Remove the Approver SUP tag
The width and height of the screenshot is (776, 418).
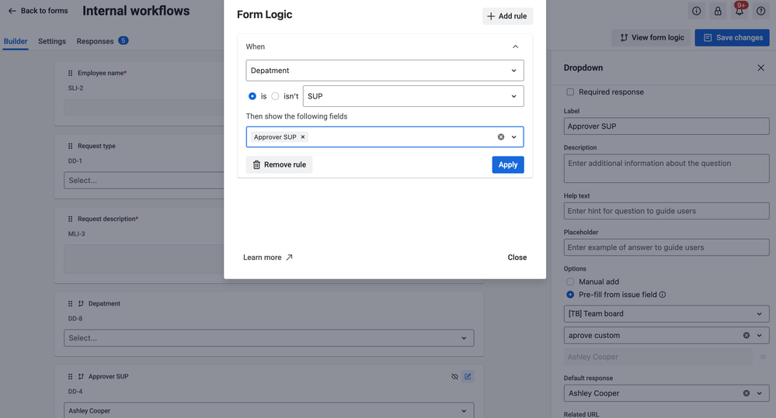tap(303, 136)
